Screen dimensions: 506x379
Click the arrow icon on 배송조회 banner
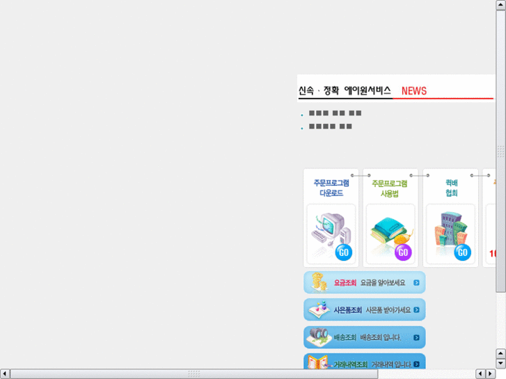pyautogui.click(x=416, y=337)
